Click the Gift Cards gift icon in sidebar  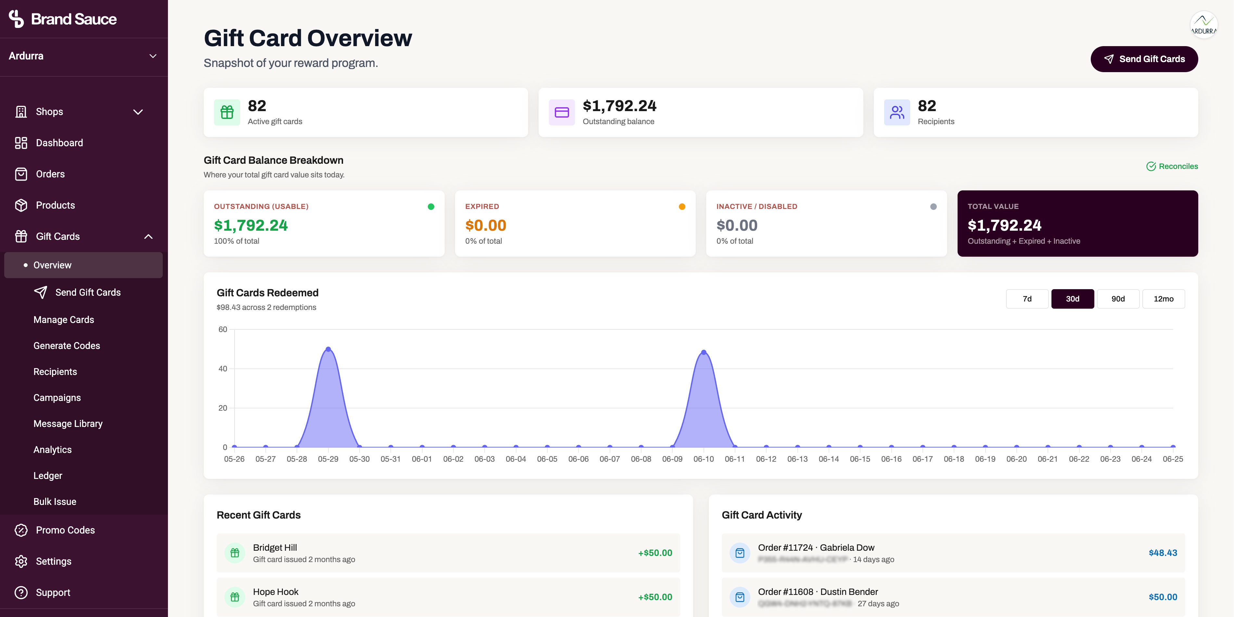tap(21, 236)
